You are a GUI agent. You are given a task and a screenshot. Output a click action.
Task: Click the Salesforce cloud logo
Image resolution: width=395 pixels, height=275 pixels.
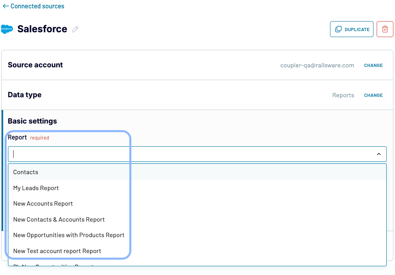tap(7, 29)
